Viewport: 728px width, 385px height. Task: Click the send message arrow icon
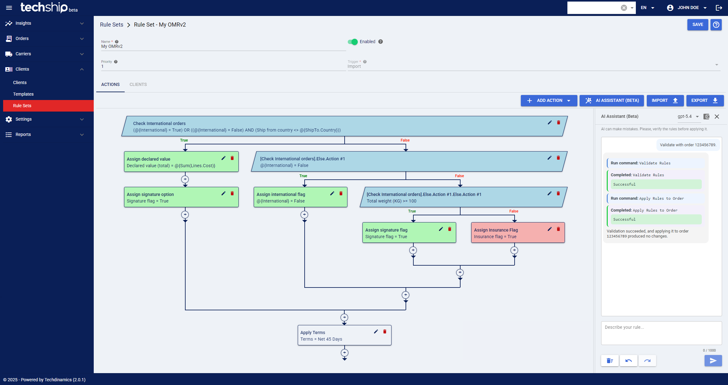(713, 361)
